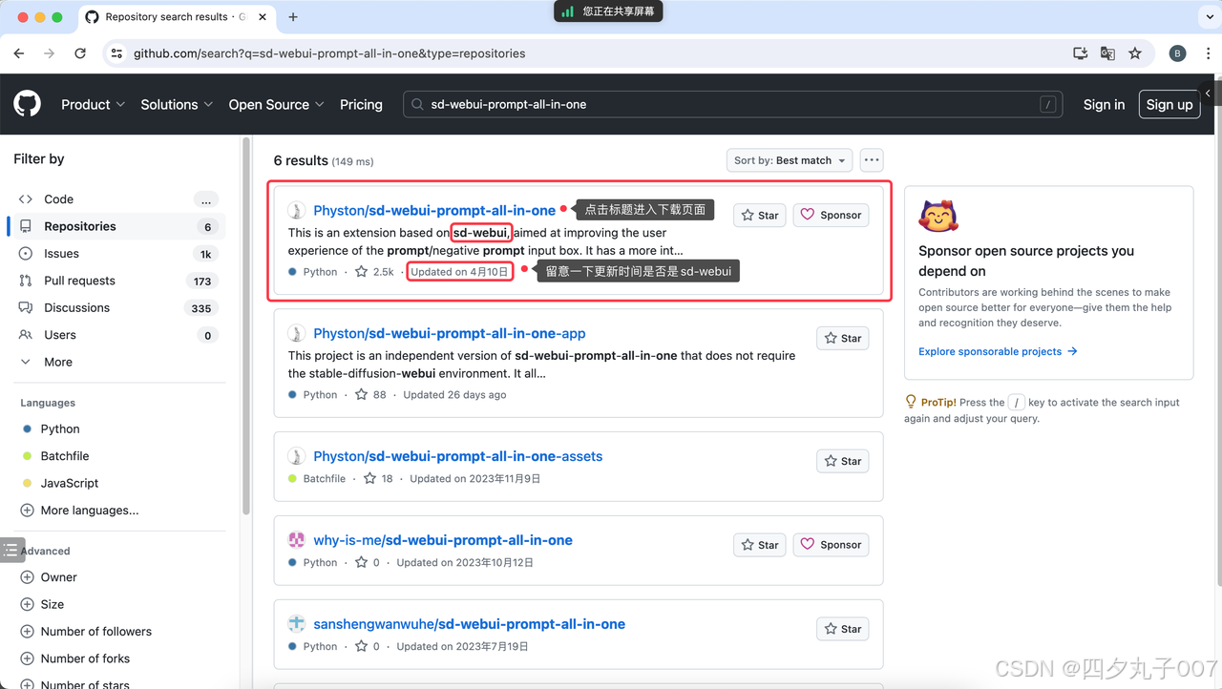Viewport: 1222px width, 689px height.
Task: Star the why-is-me repository
Action: coord(761,545)
